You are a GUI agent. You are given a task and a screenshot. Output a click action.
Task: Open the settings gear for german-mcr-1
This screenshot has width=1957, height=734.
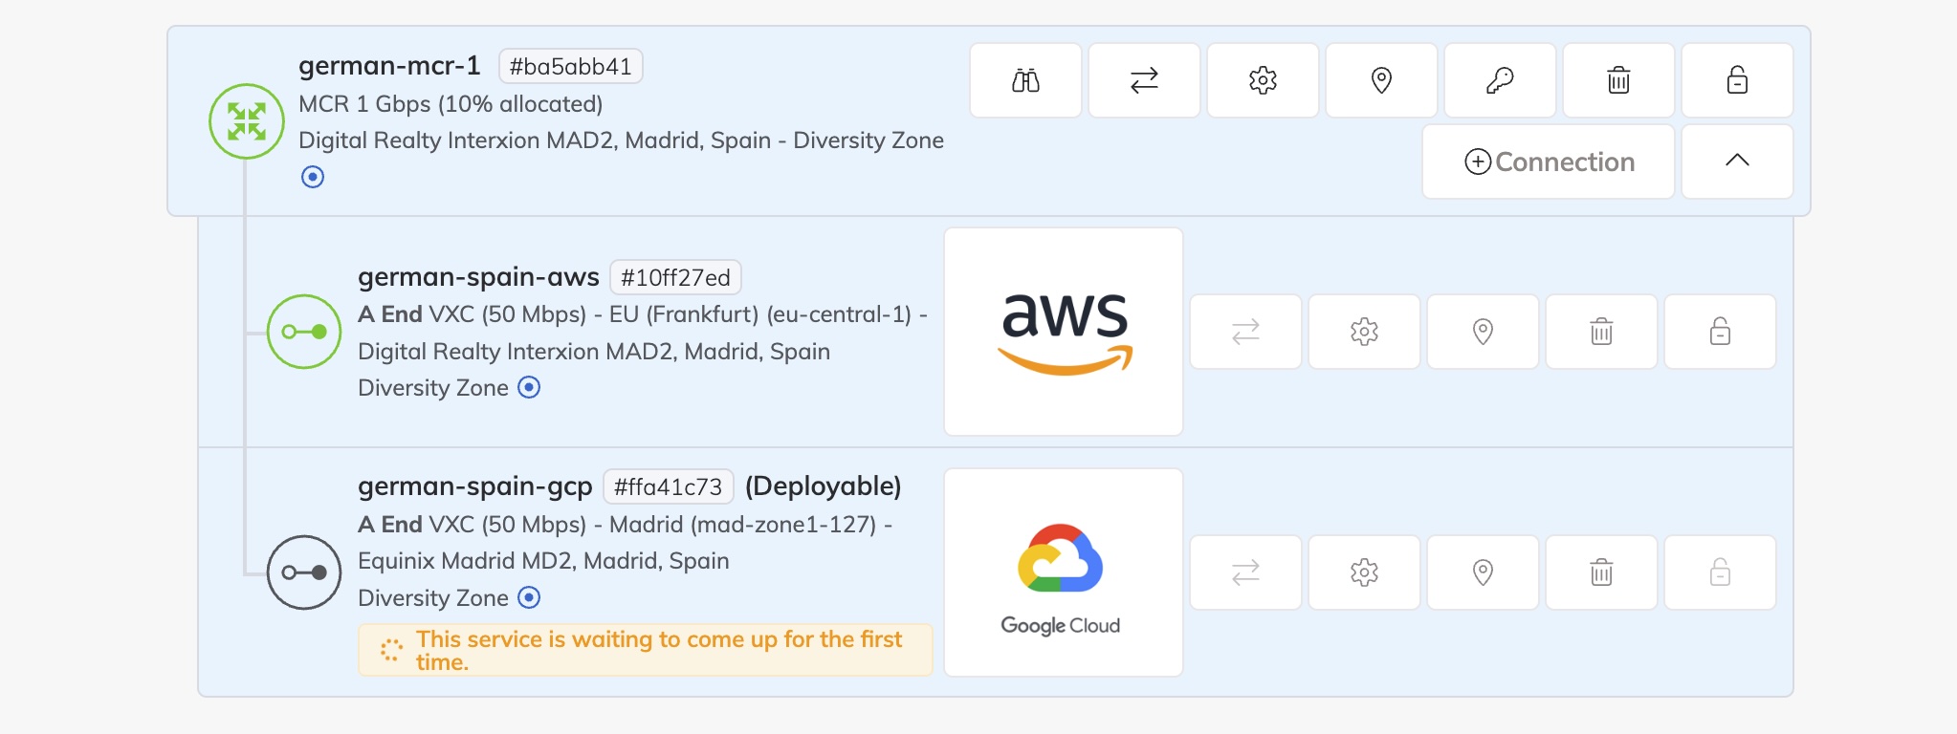[1262, 80]
